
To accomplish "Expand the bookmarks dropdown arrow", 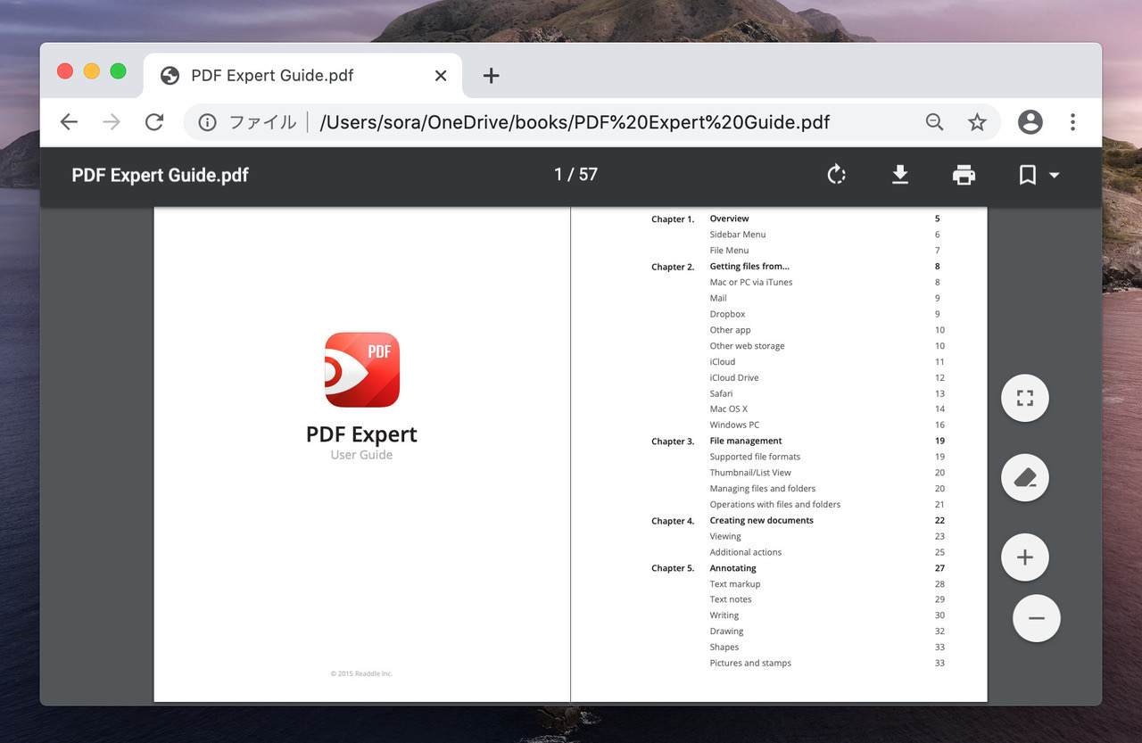I will point(1054,175).
